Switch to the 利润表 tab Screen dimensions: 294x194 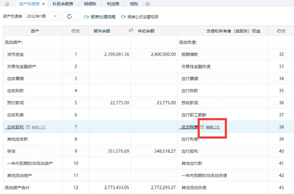click(x=113, y=4)
